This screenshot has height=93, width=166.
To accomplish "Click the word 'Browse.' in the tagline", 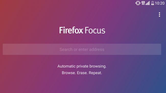I will [69, 73].
